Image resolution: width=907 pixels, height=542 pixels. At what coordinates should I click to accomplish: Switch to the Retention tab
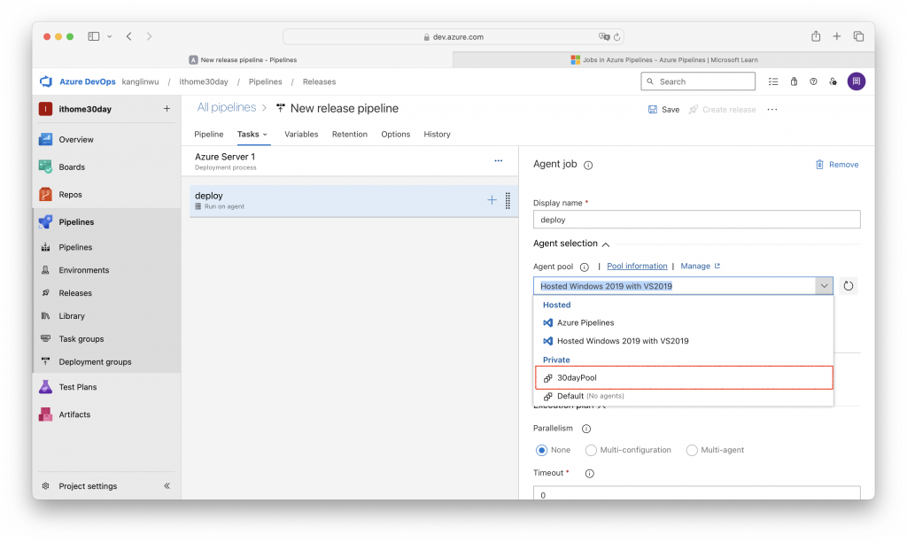349,135
